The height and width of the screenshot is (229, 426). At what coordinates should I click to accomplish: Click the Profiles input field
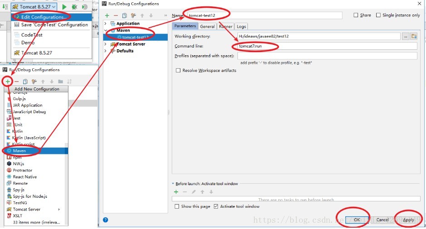[x=327, y=56]
